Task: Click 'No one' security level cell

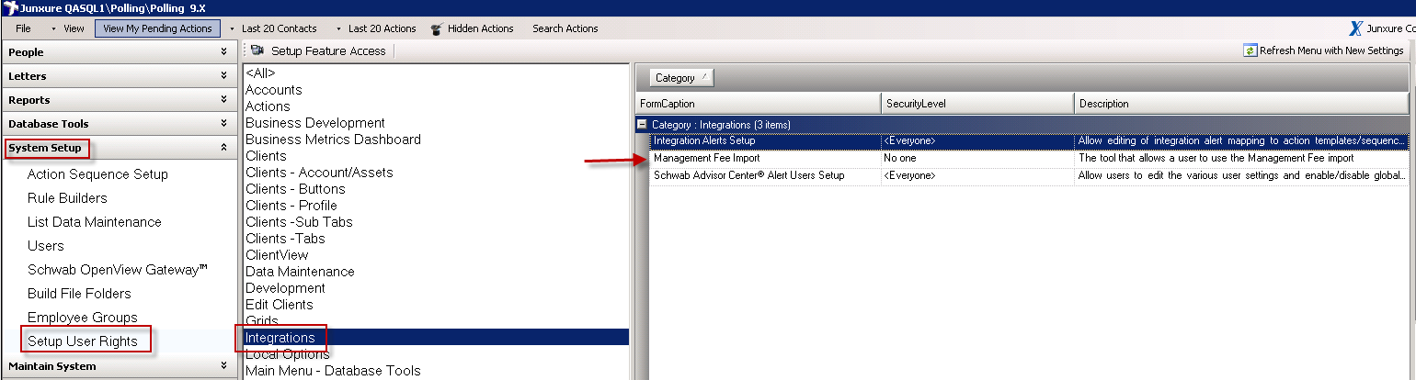Action: coord(977,158)
